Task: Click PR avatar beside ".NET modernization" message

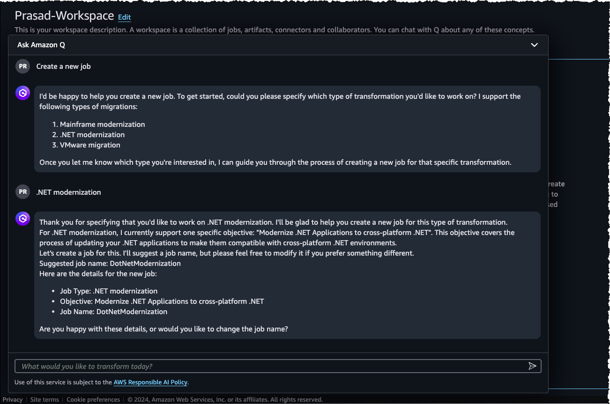Action: [22, 192]
